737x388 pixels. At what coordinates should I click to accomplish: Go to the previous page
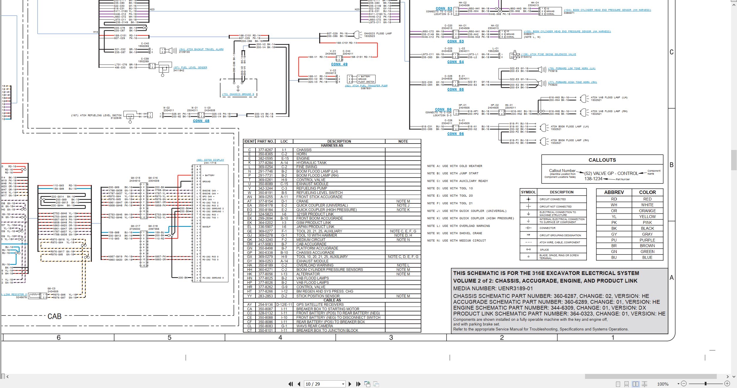(x=299, y=384)
